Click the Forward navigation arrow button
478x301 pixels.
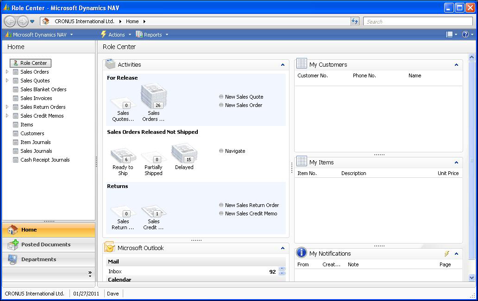[x=23, y=22]
